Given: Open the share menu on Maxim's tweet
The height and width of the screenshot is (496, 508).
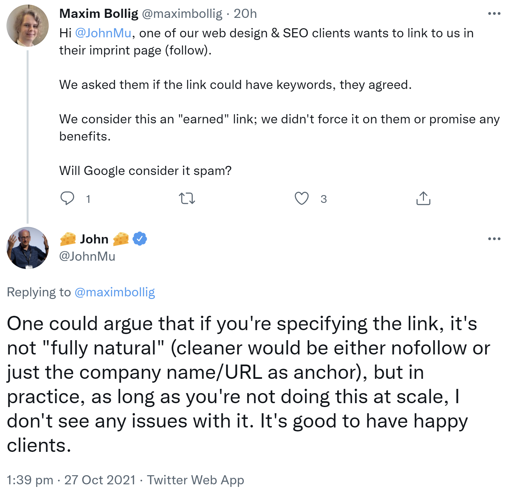Looking at the screenshot, I should [423, 199].
